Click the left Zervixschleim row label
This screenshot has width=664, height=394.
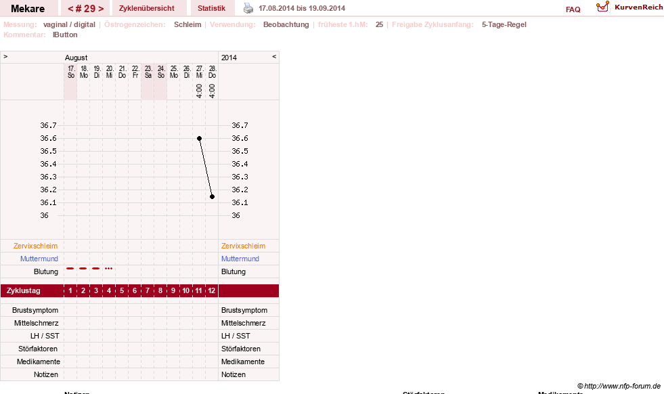pos(35,246)
